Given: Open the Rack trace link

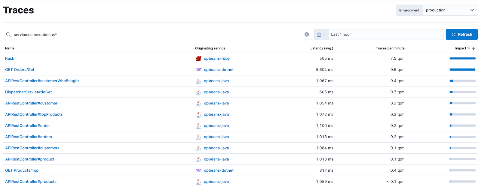Looking at the screenshot, I should [10, 59].
